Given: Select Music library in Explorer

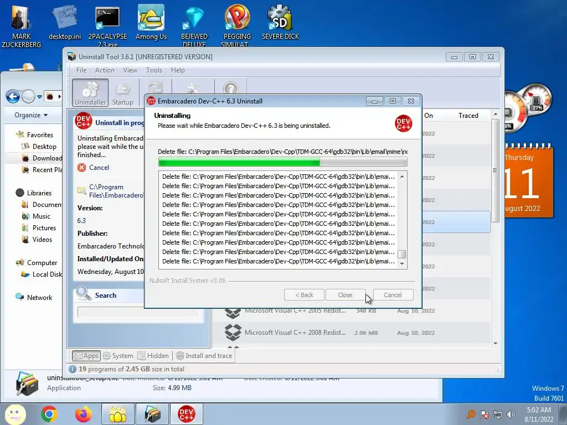Looking at the screenshot, I should tap(36, 216).
